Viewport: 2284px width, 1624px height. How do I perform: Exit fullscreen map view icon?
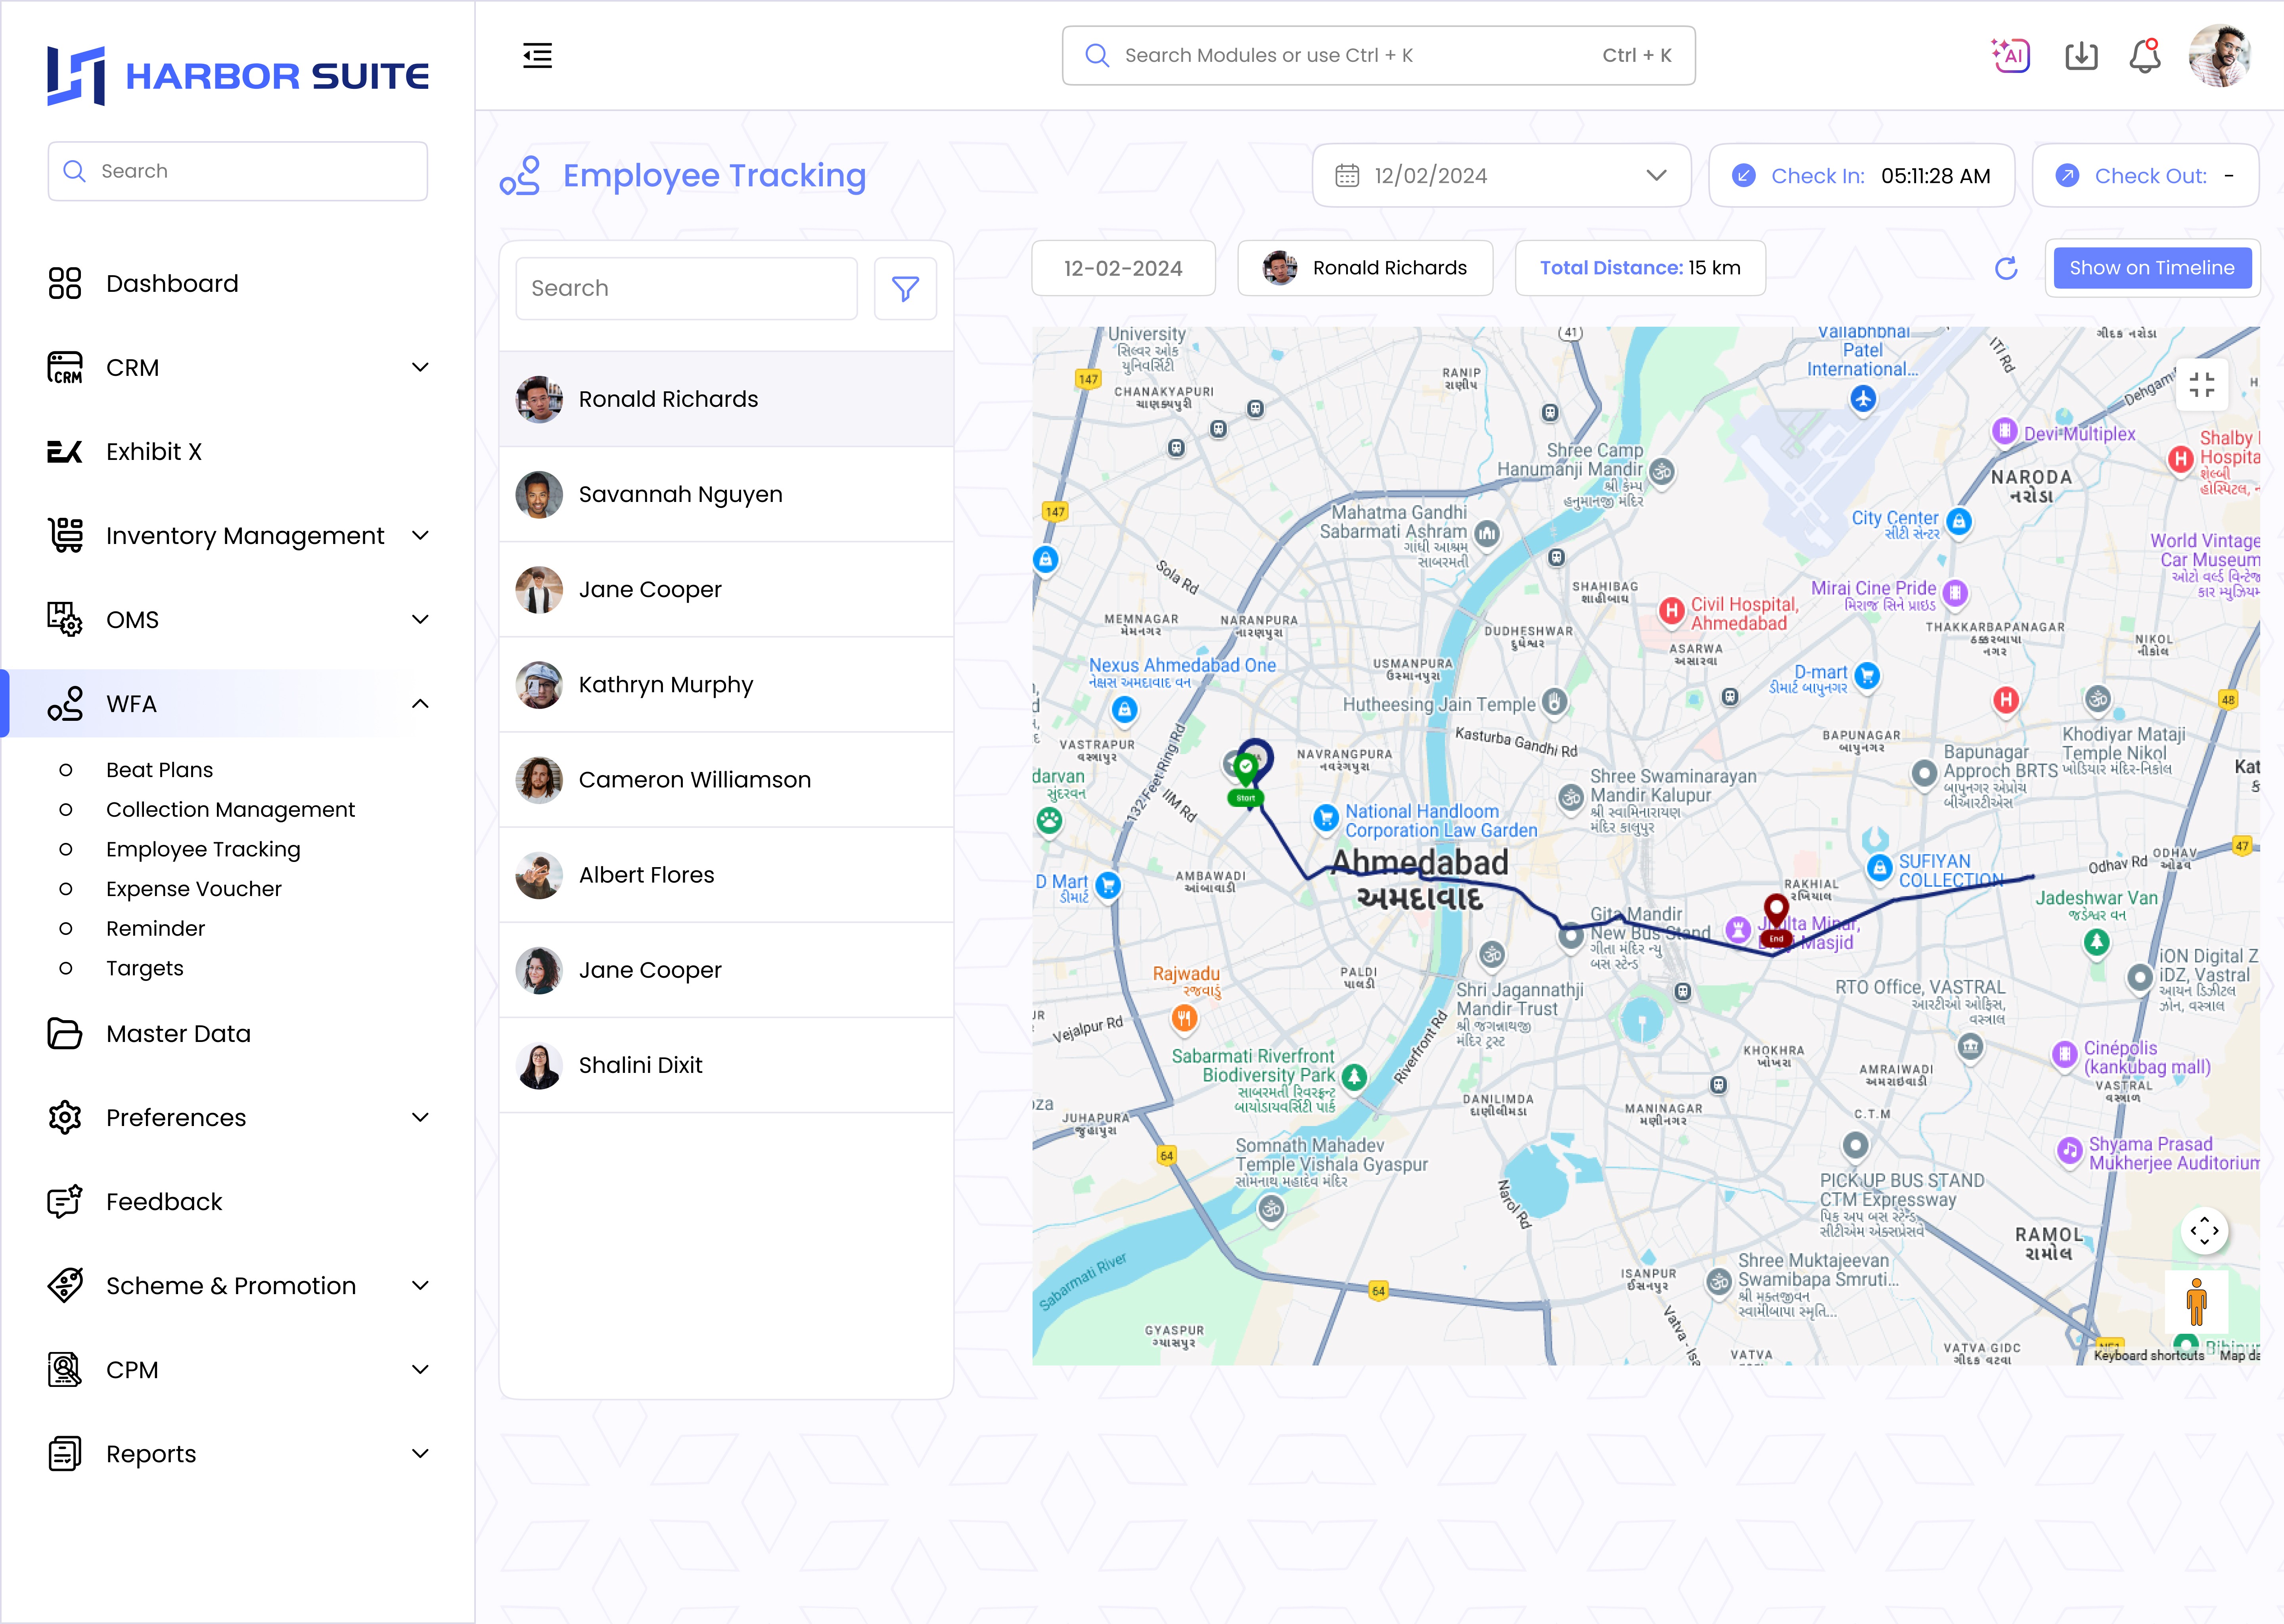click(2201, 385)
